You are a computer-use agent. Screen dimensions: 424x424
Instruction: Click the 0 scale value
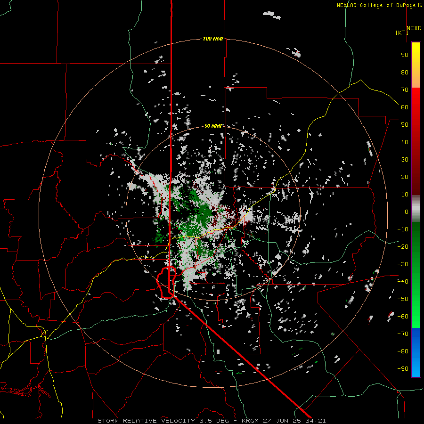[407, 212]
